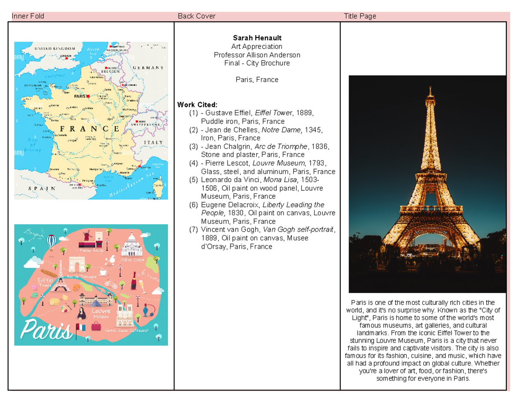Click the hot air balloon illustration
The width and height of the screenshot is (522, 403).
click(51, 240)
